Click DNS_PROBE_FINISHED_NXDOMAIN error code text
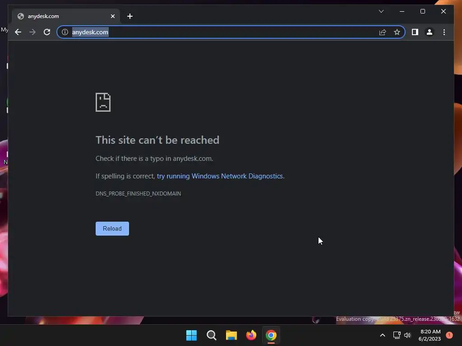The width and height of the screenshot is (462, 346). point(138,194)
